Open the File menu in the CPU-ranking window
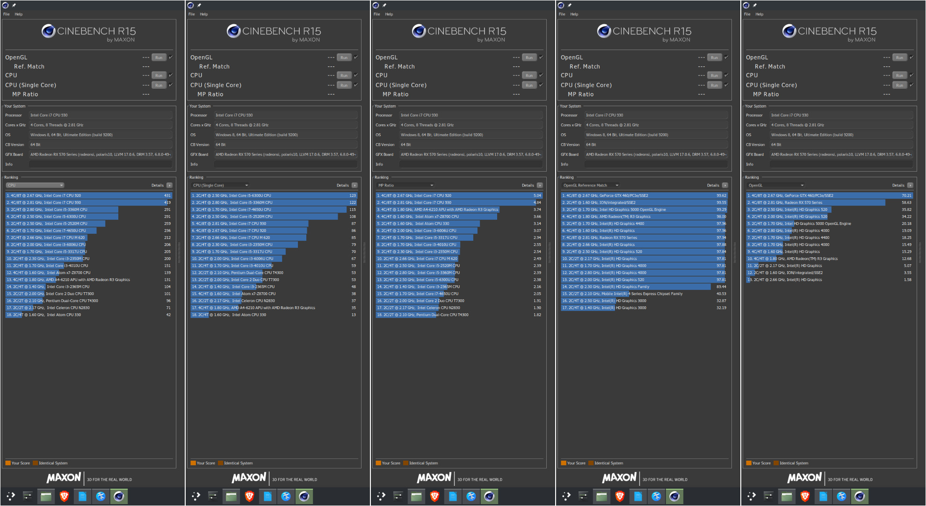 click(7, 14)
